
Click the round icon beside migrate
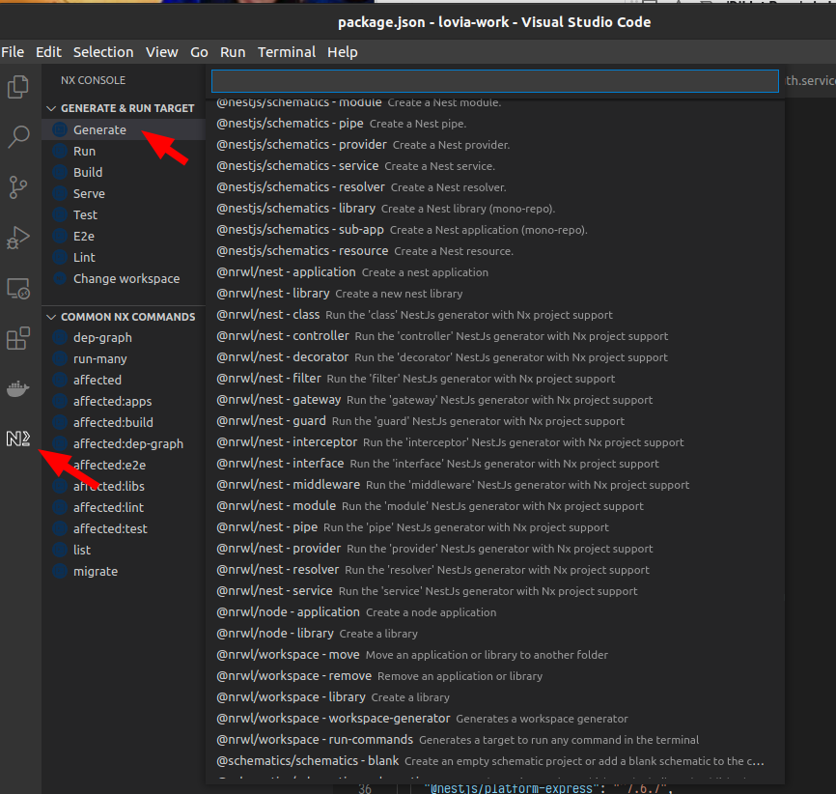click(x=60, y=571)
